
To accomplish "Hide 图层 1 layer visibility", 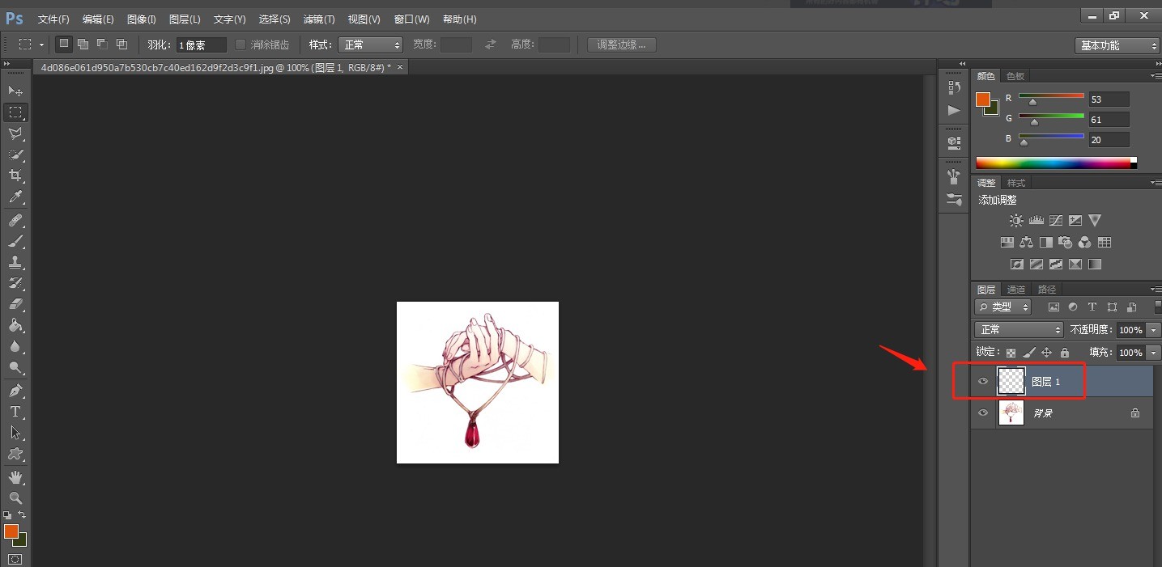I will [x=983, y=381].
